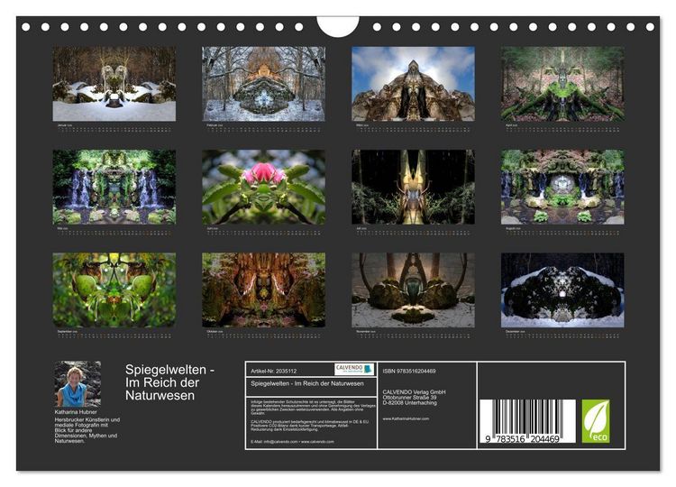The image size is (676, 487).
Task: Select address line 'Ottobrunner Straße 39'
Action: point(409,398)
